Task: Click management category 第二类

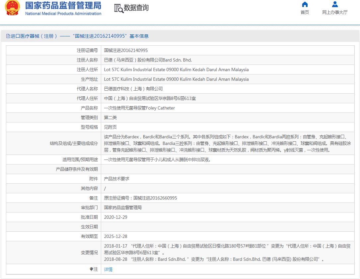Action: 110,118
